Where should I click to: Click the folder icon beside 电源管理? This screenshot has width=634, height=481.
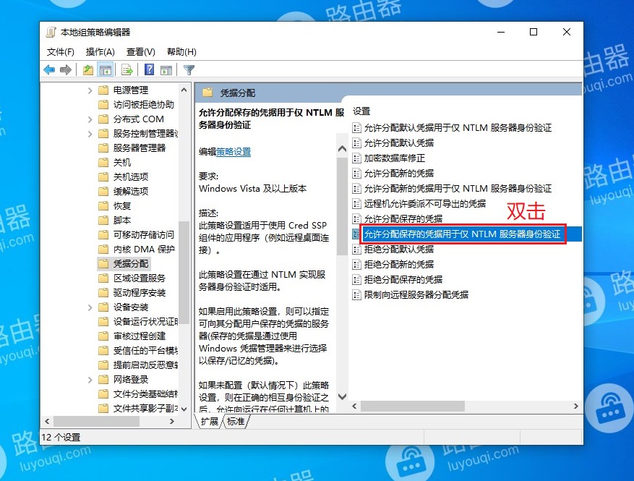pos(103,90)
